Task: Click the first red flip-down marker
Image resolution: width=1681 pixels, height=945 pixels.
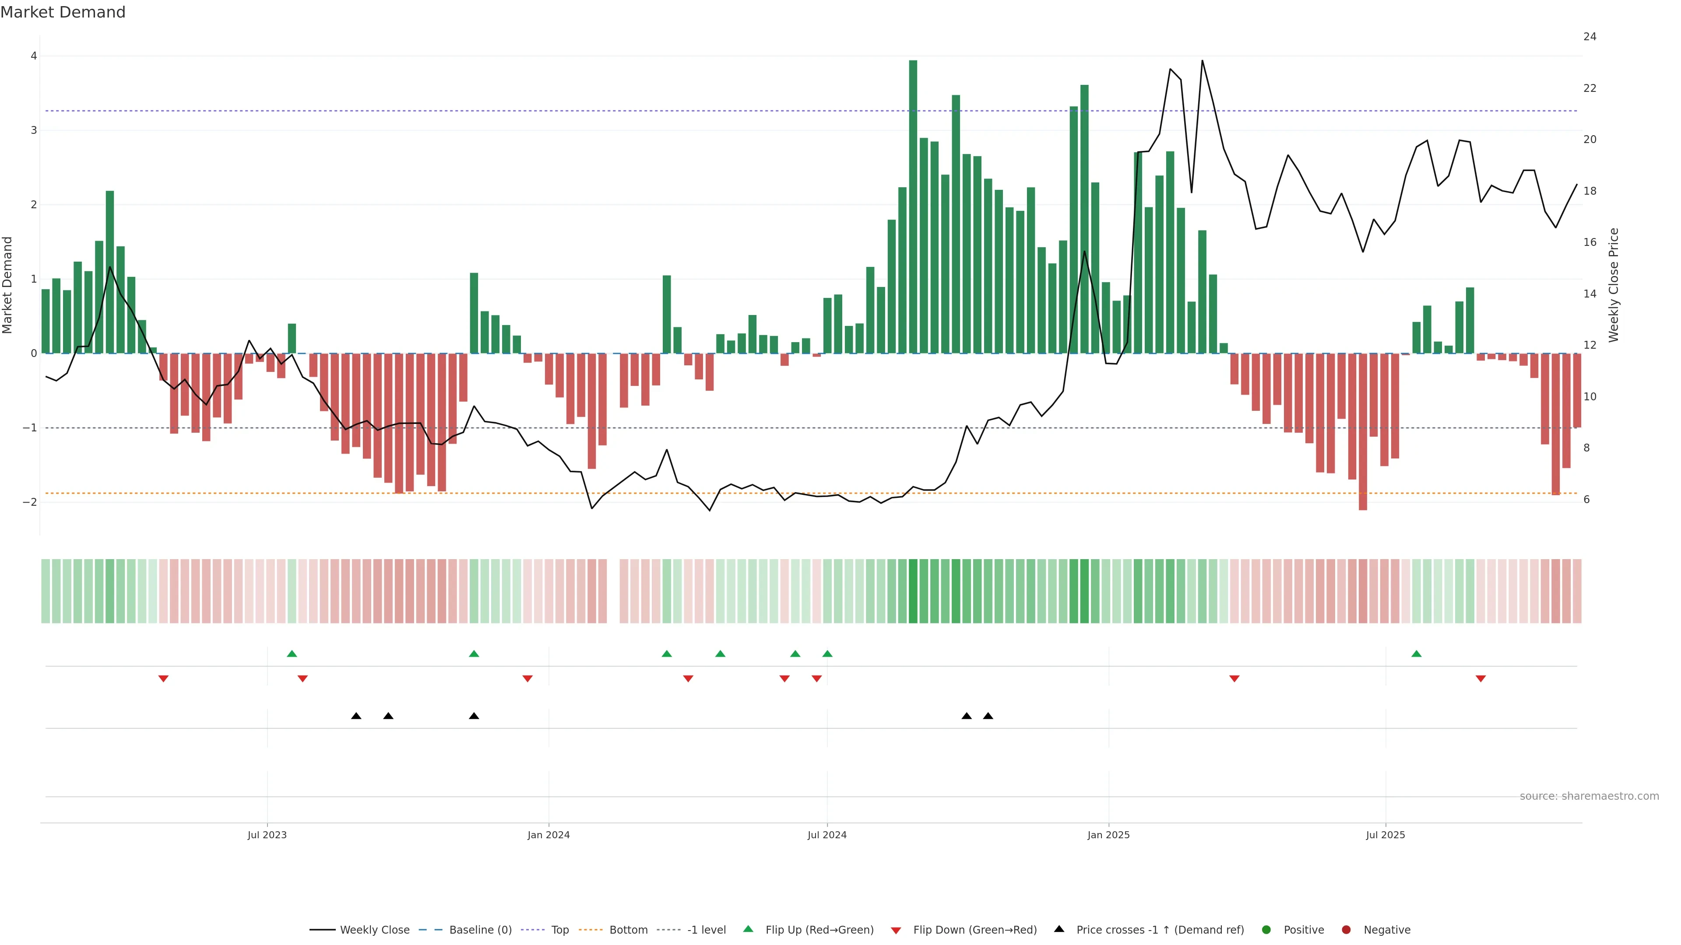Action: pyautogui.click(x=164, y=679)
